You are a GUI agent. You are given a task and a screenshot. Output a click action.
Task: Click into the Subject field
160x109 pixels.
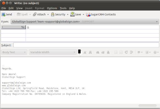coord(86,45)
